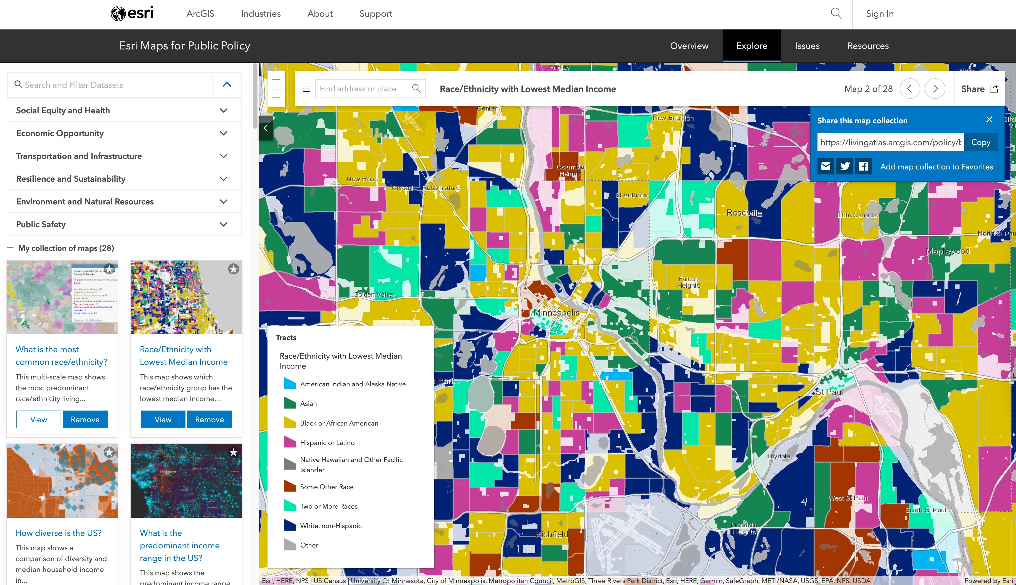Share the map collection on Twitter
The width and height of the screenshot is (1016, 585).
[845, 166]
